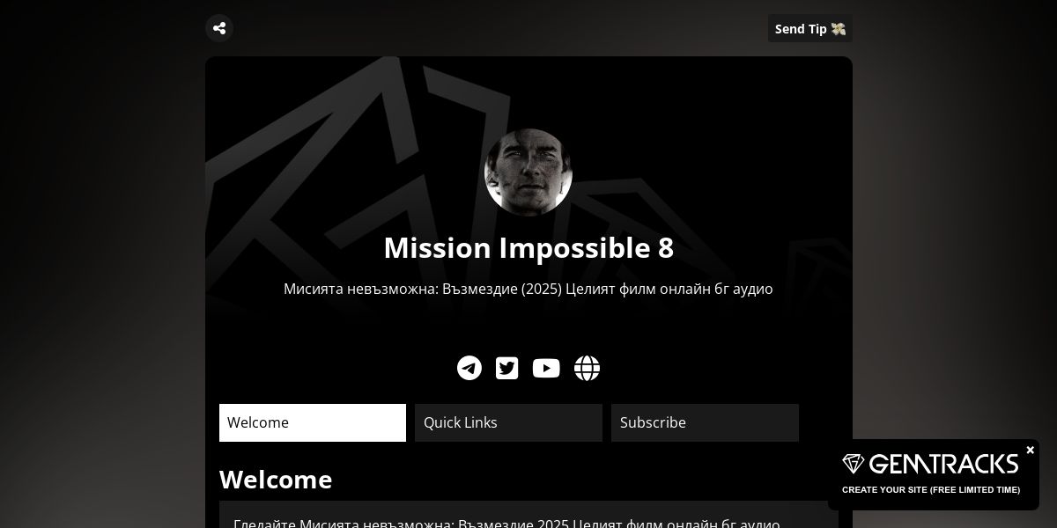The image size is (1057, 528).
Task: Click the Welcome section heading
Action: (x=276, y=480)
